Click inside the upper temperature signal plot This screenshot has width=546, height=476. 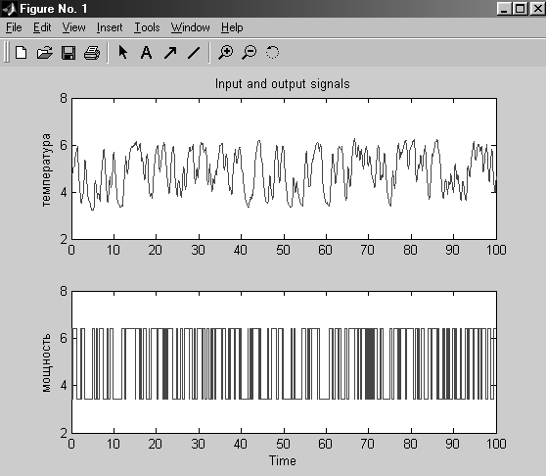(284, 168)
